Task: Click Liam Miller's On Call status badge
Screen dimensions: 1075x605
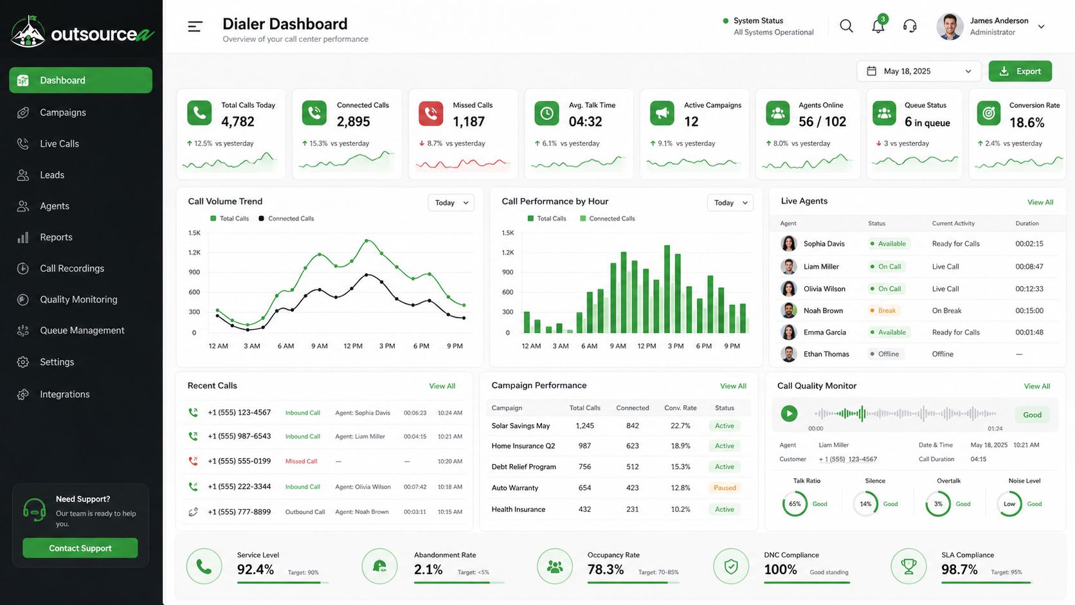Action: [x=885, y=266]
